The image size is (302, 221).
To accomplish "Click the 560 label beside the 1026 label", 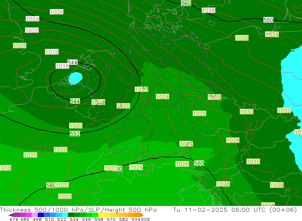I will click(199, 163).
